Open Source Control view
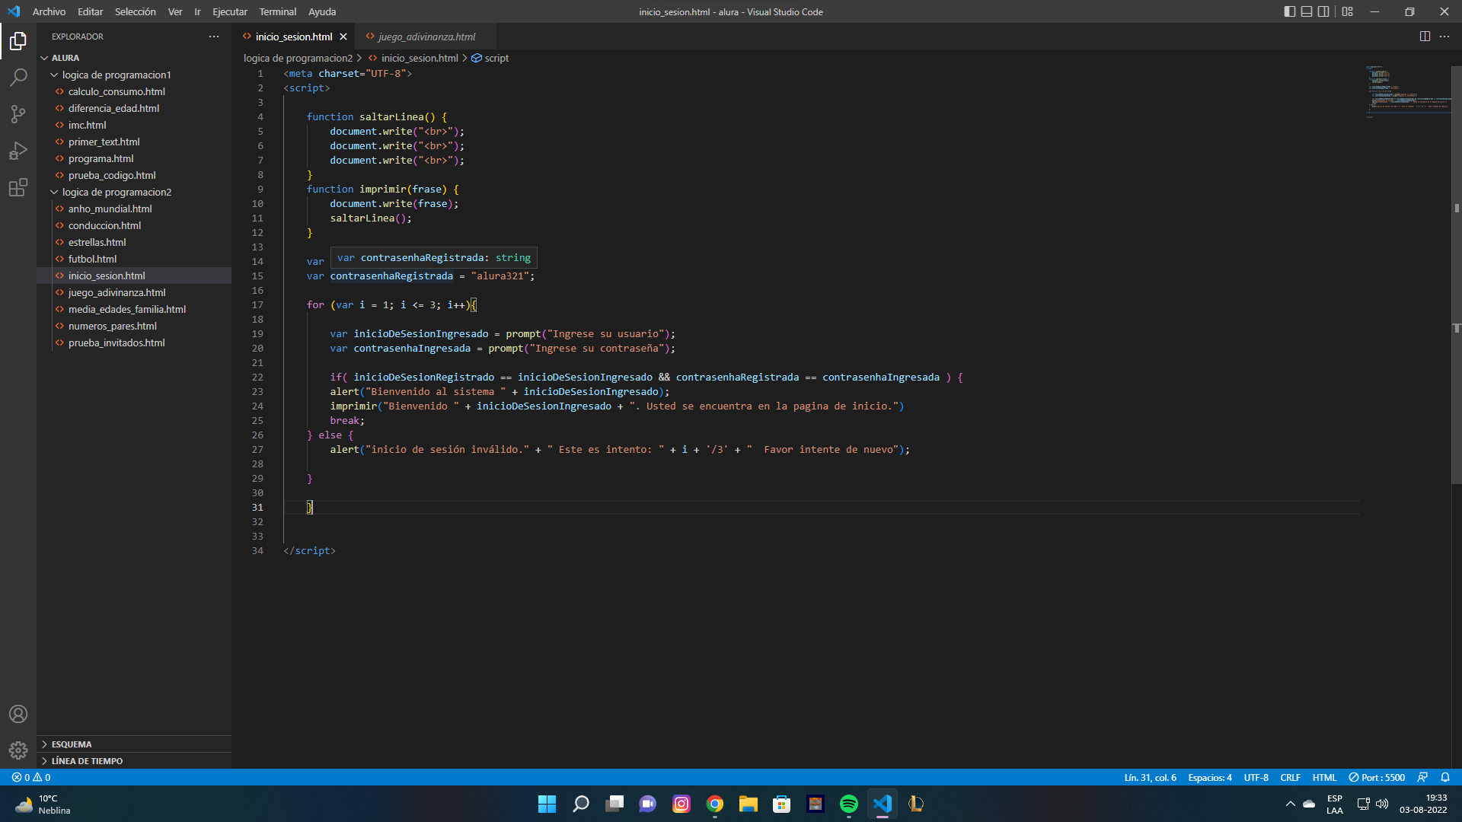1462x822 pixels. [18, 114]
